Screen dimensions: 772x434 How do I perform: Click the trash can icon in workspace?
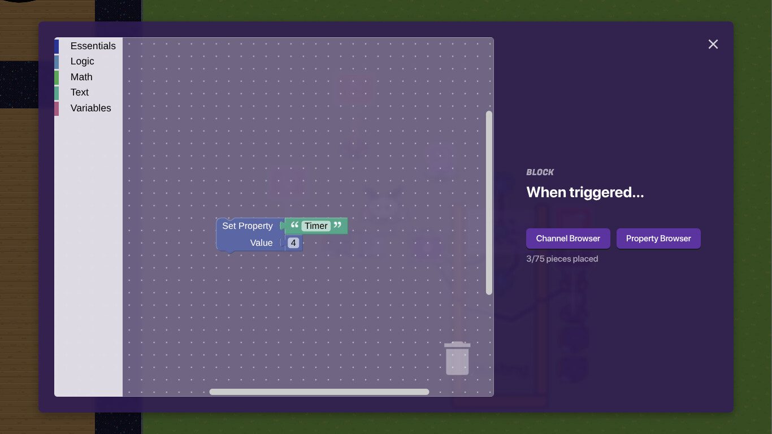tap(457, 358)
